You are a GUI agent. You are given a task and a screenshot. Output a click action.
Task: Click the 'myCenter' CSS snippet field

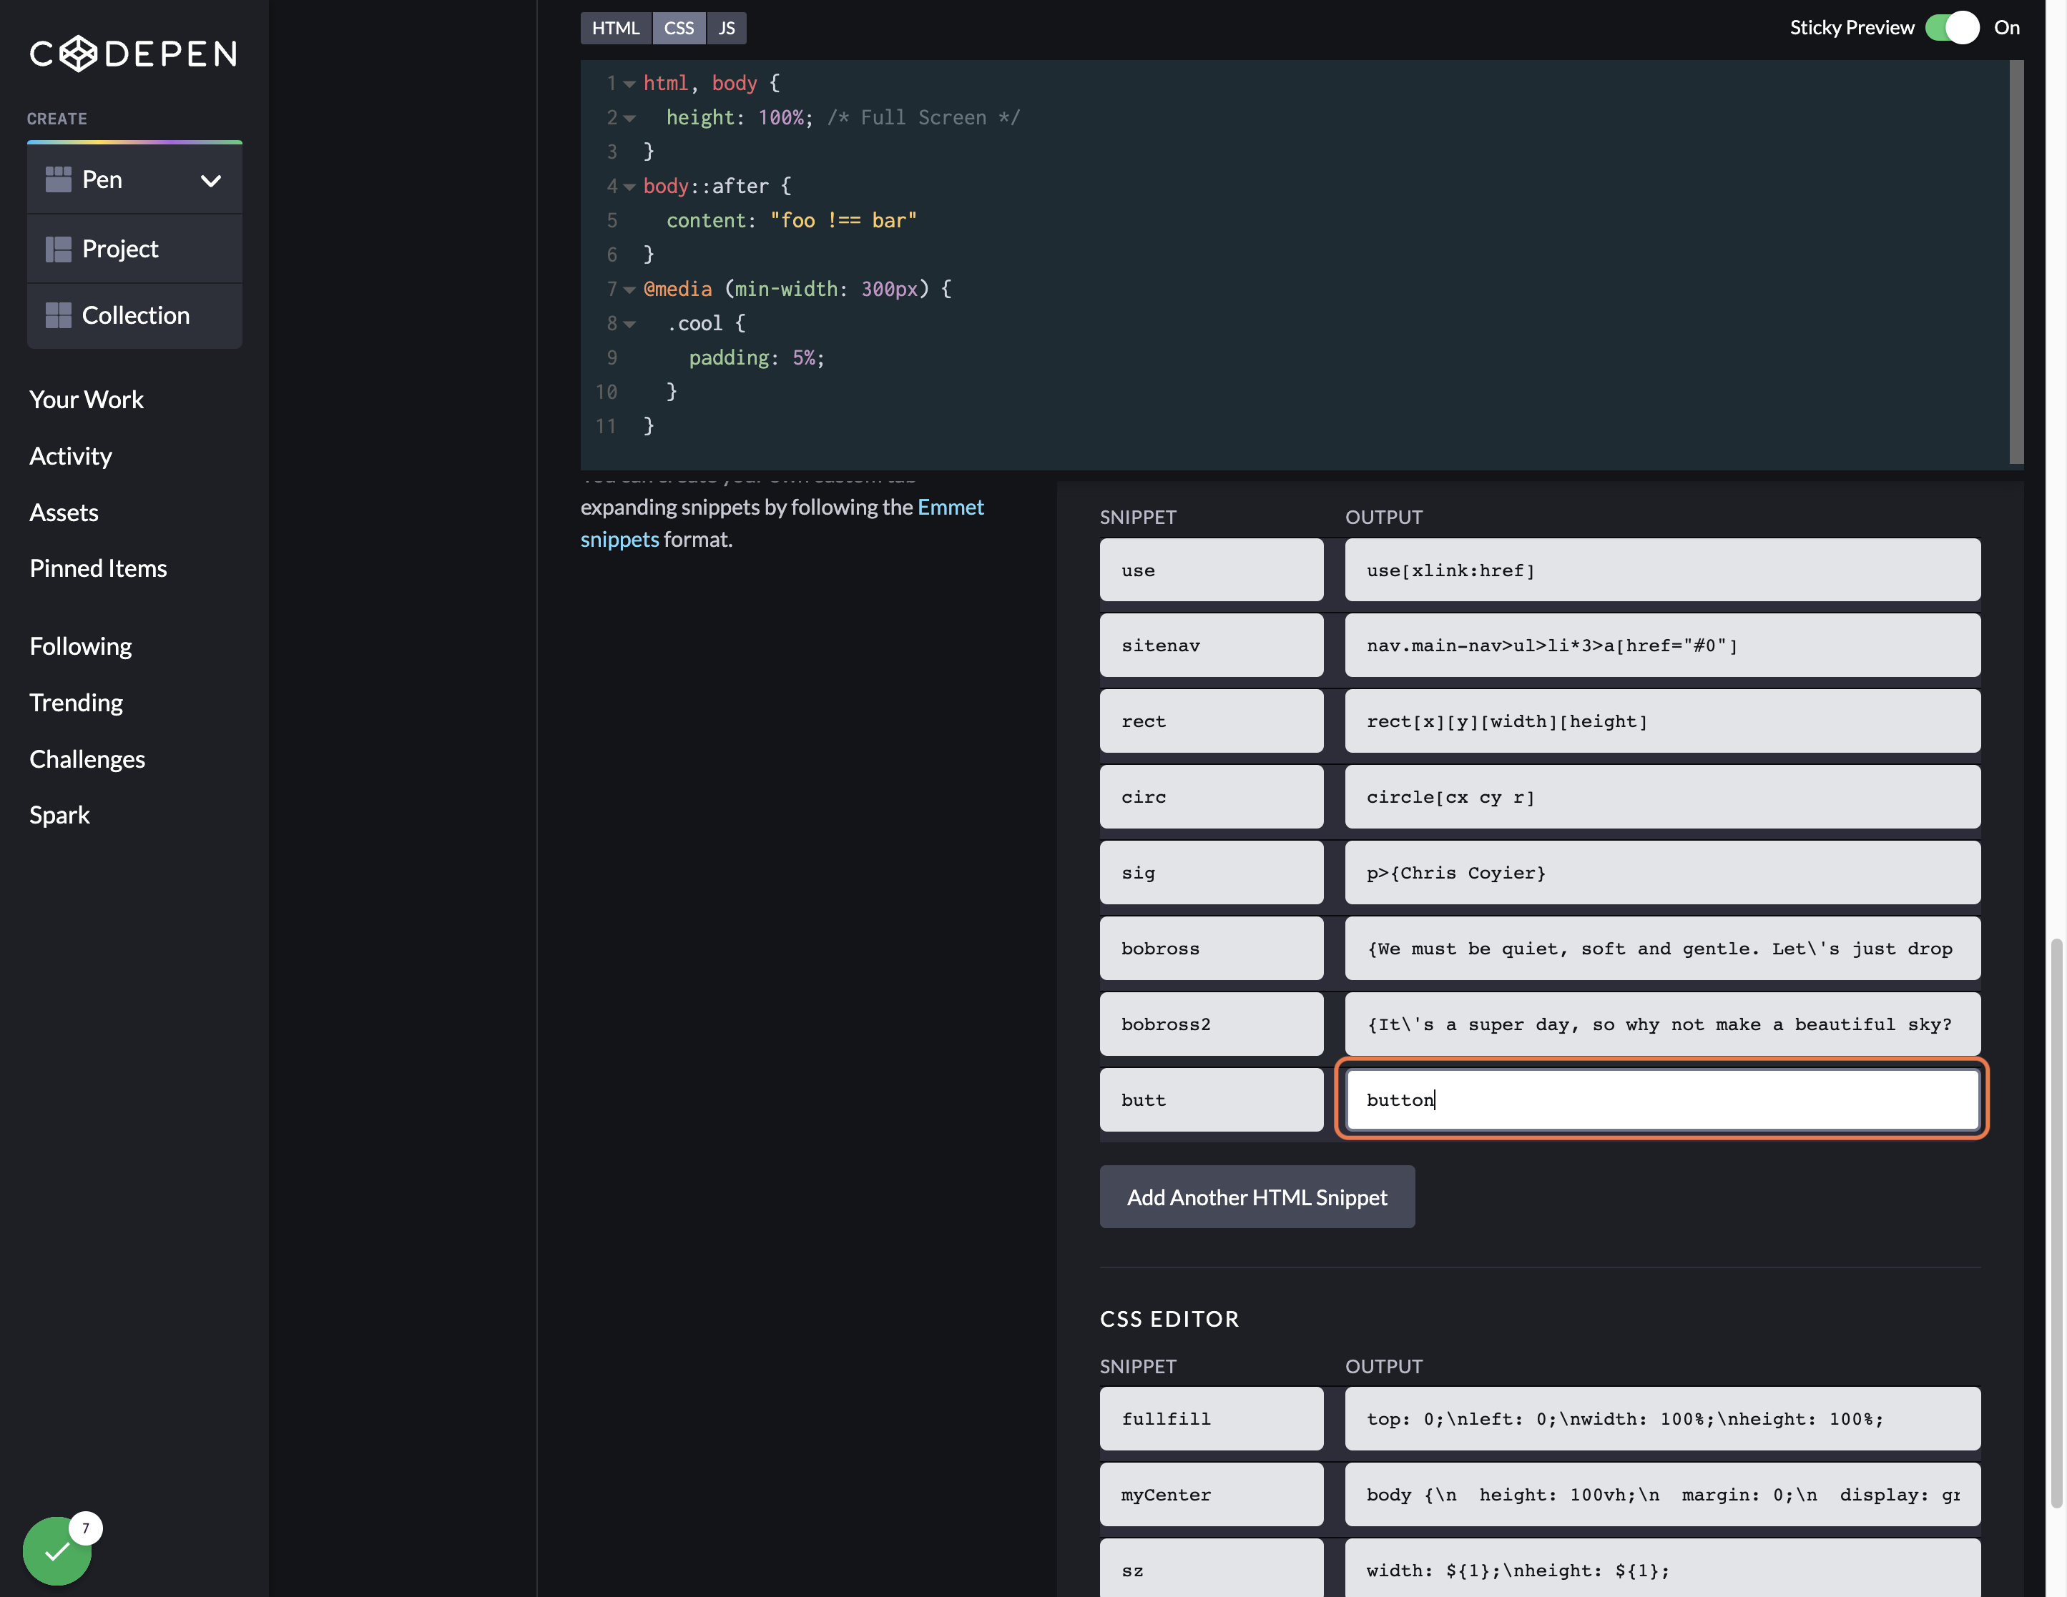coord(1212,1494)
